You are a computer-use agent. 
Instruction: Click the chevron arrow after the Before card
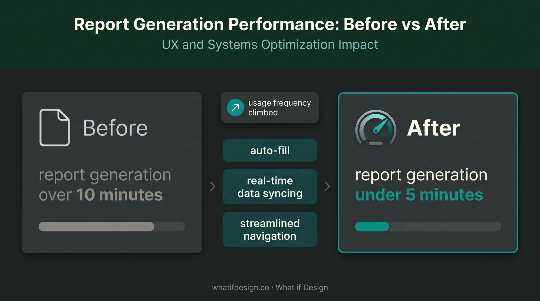213,186
